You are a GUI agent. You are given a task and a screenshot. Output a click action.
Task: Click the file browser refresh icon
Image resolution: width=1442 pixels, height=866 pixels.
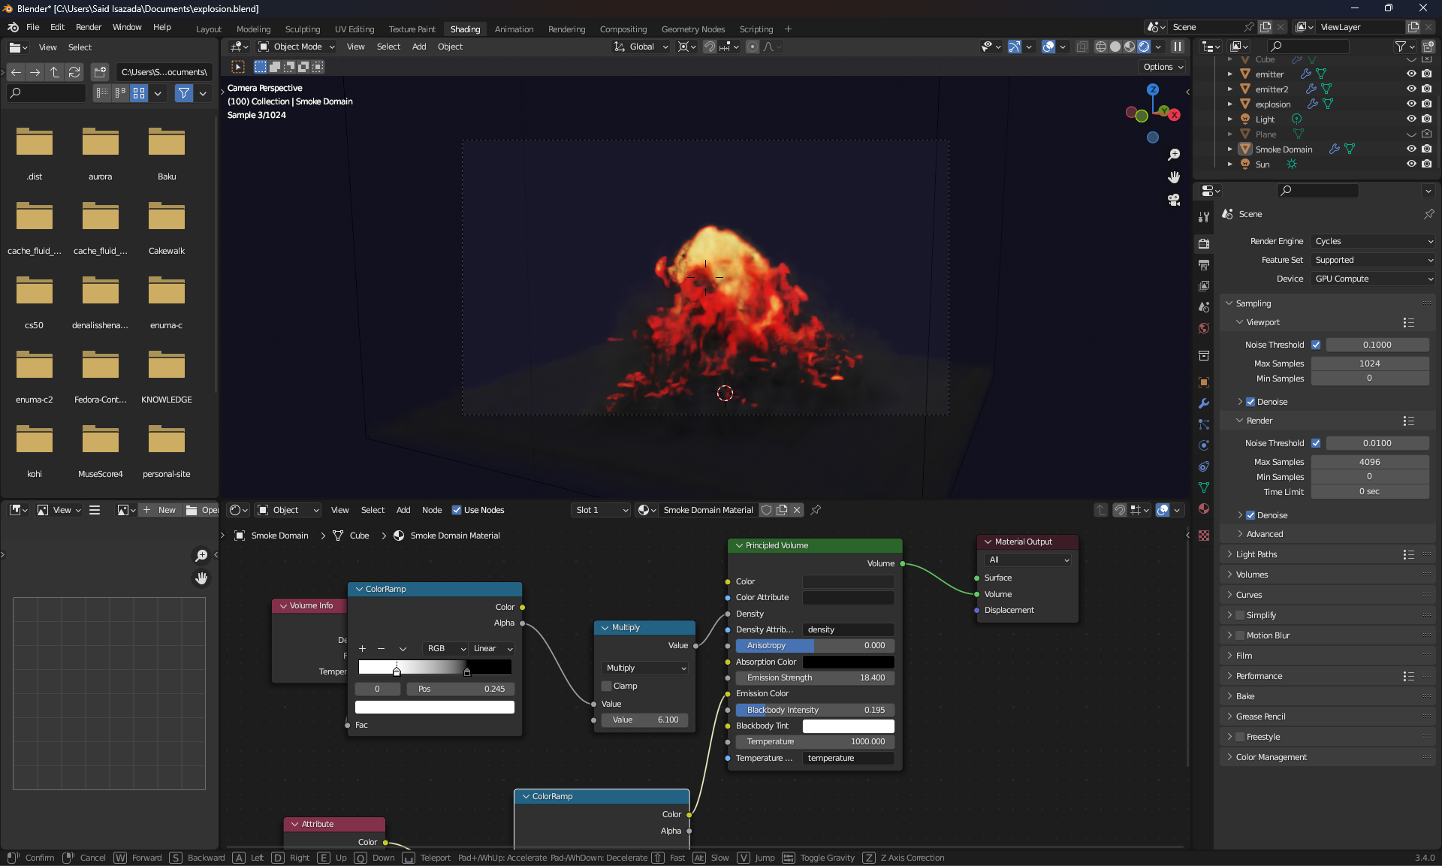[x=74, y=72]
